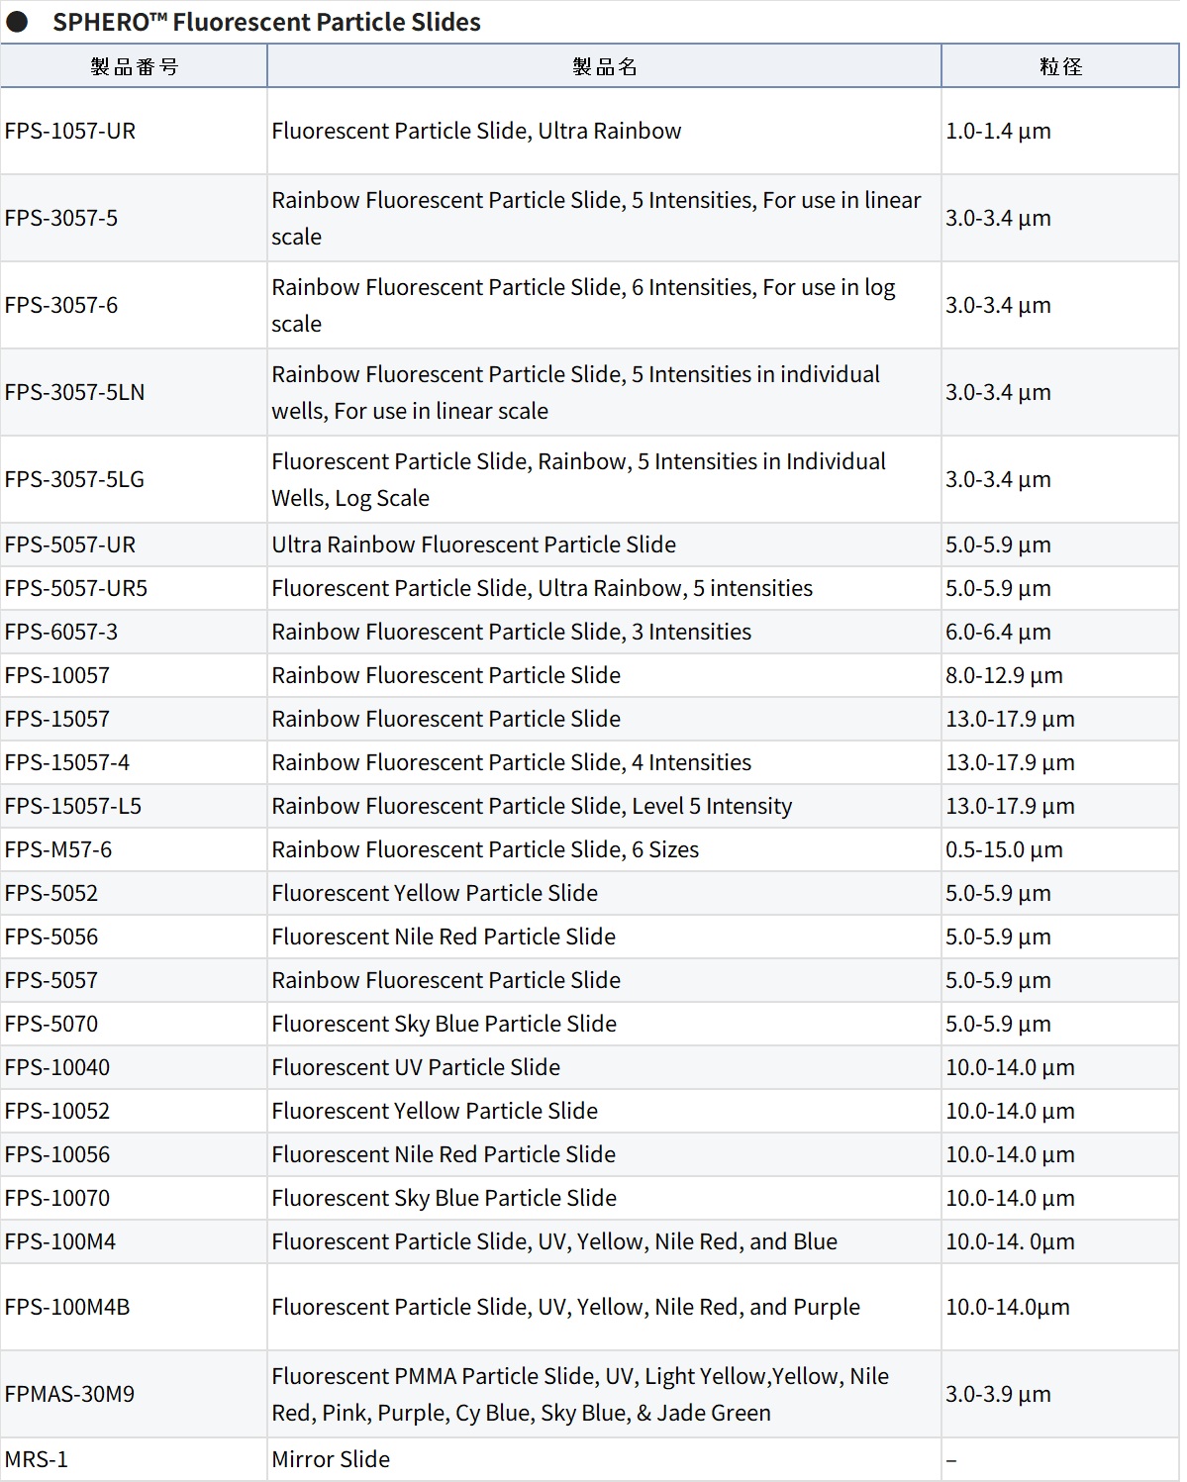Select the 'Rainbow Fluorescent Particle Slide, 6 Sizes' cell

pyautogui.click(x=485, y=849)
